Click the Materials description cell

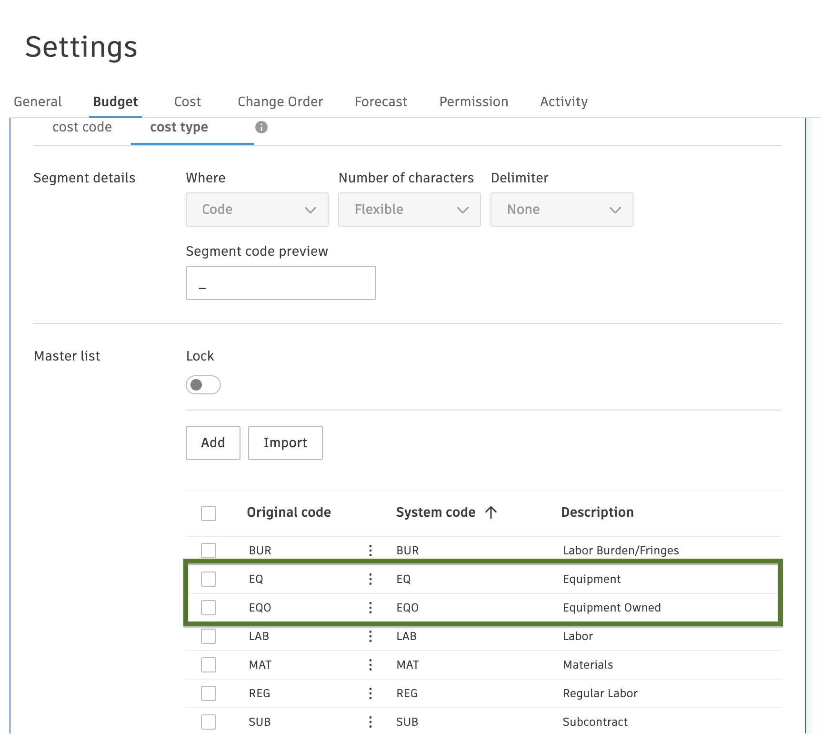coord(588,665)
